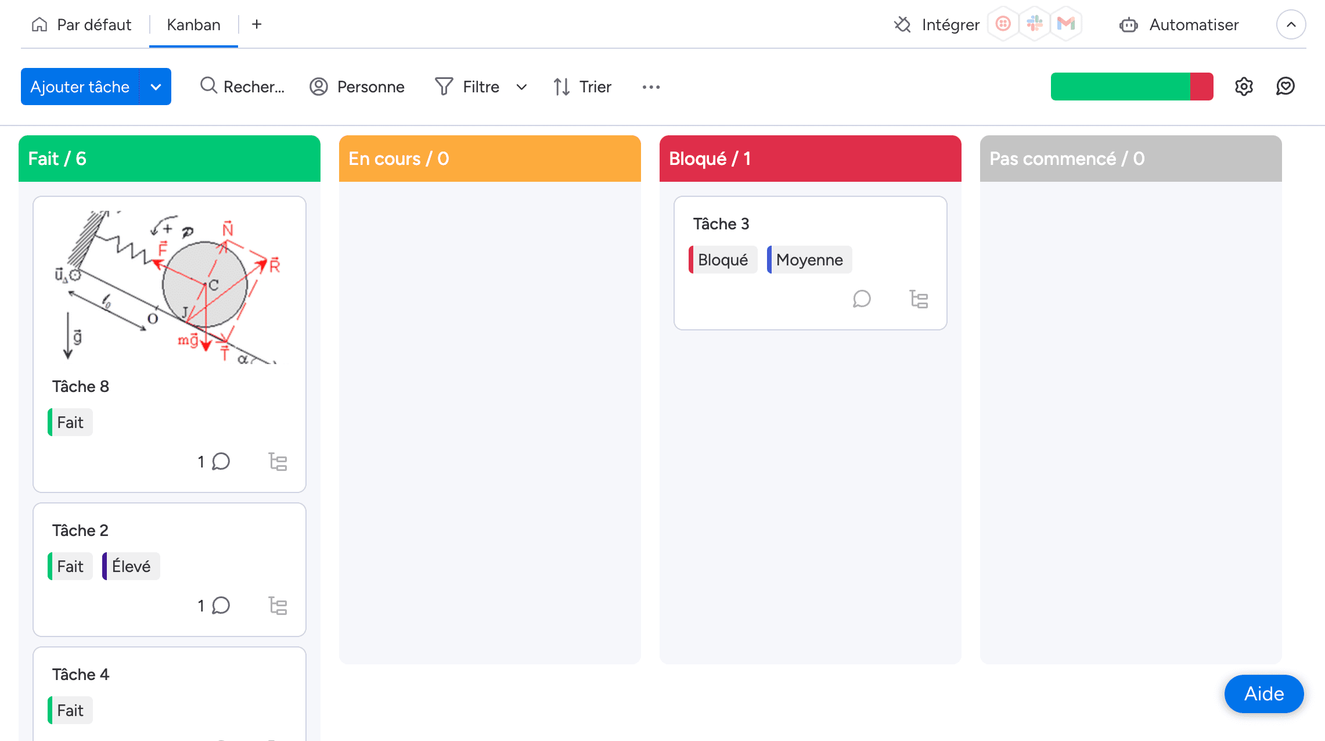Open the subitems icon on Tâche 8
Viewport: 1325px width, 741px height.
278,462
